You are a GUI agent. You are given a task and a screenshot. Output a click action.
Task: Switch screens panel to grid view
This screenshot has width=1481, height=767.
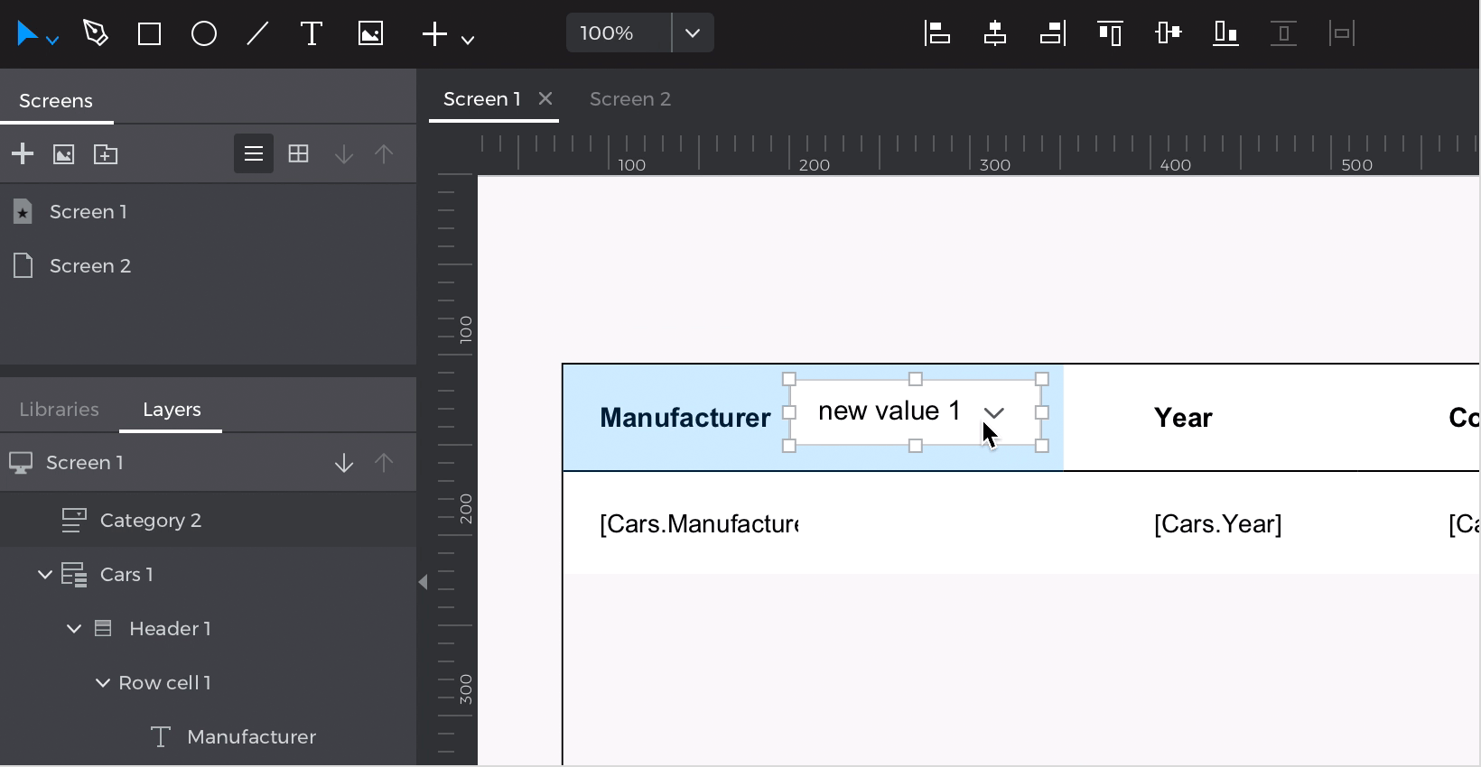[298, 154]
